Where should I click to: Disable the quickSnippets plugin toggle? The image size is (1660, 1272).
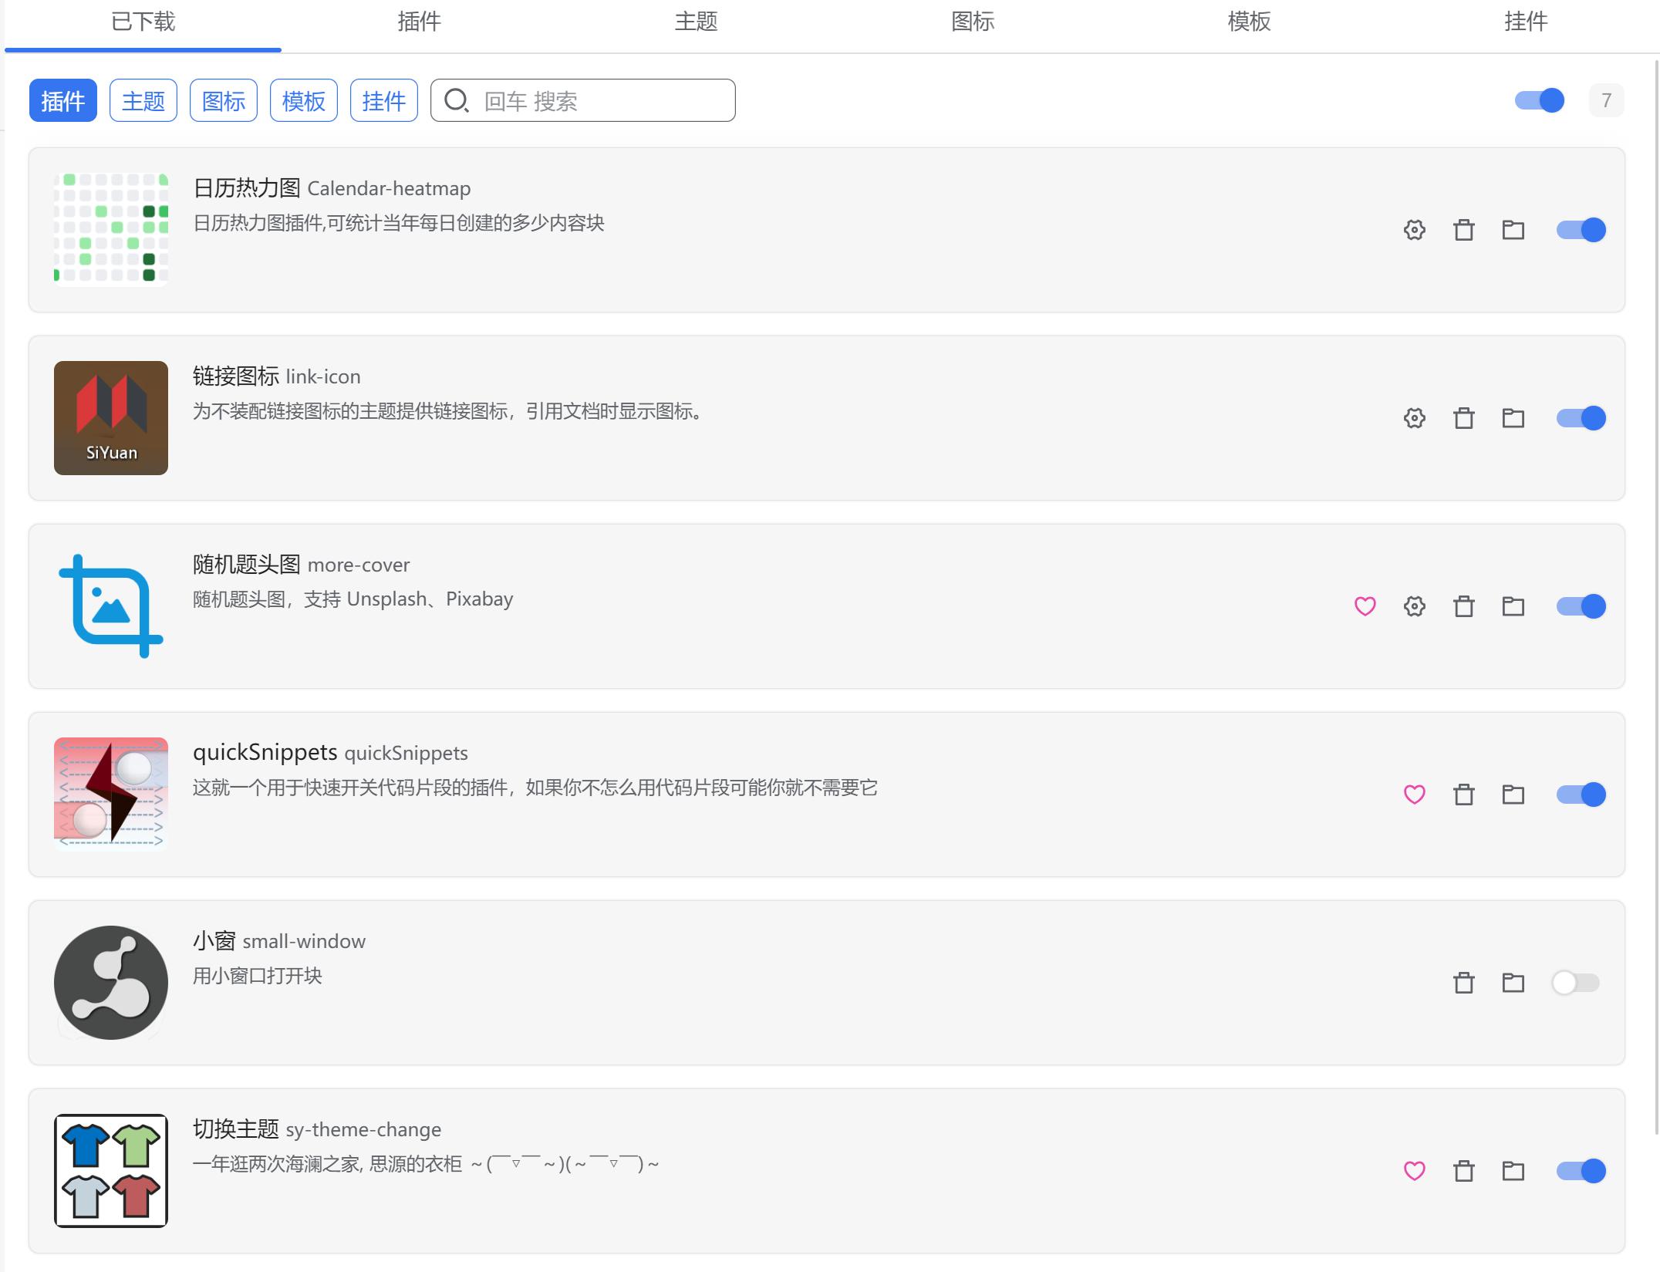pyautogui.click(x=1581, y=795)
